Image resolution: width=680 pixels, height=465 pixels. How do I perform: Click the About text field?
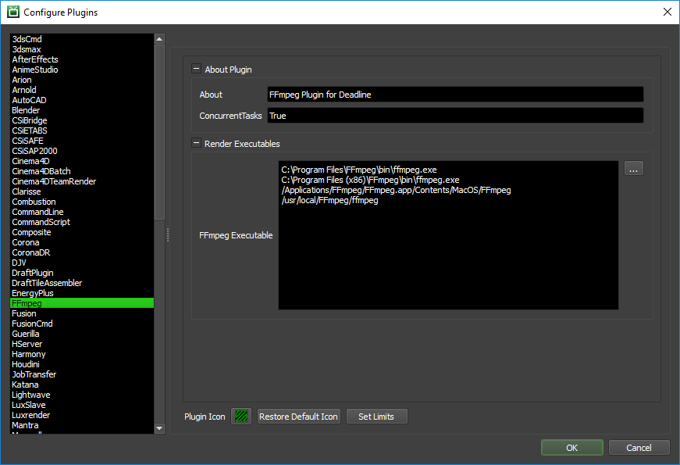click(x=454, y=95)
